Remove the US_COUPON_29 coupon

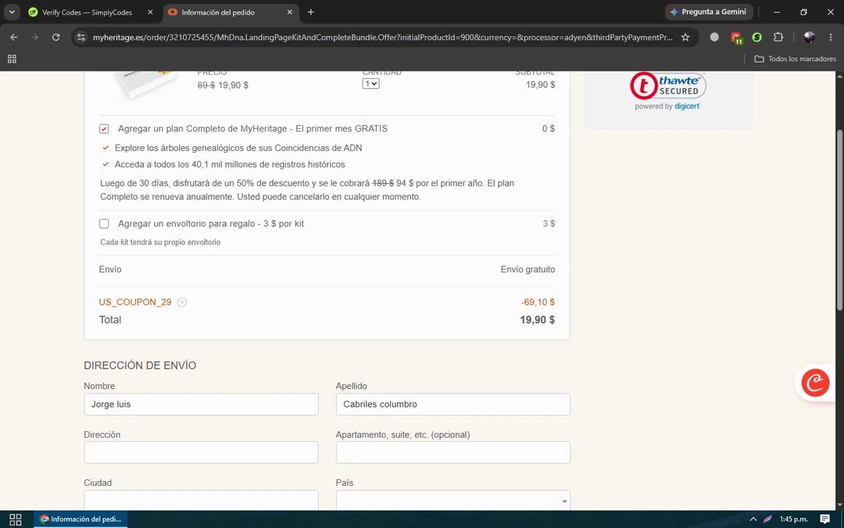tap(182, 302)
